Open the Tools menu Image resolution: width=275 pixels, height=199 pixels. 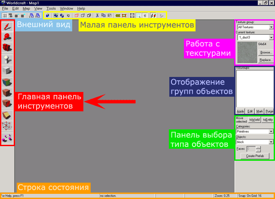(51, 9)
